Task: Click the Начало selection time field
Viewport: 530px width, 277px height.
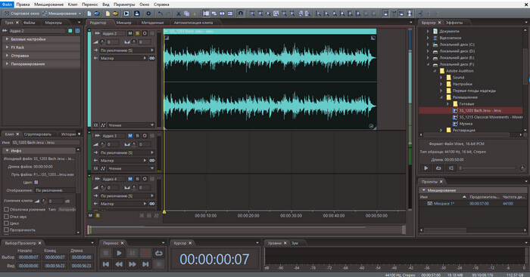Action: (29, 257)
